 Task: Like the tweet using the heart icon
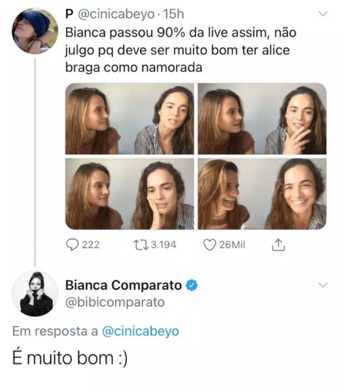(x=209, y=245)
